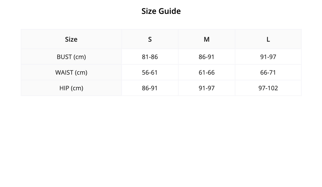
Task: Click the word Guide in the title
Action: click(169, 11)
